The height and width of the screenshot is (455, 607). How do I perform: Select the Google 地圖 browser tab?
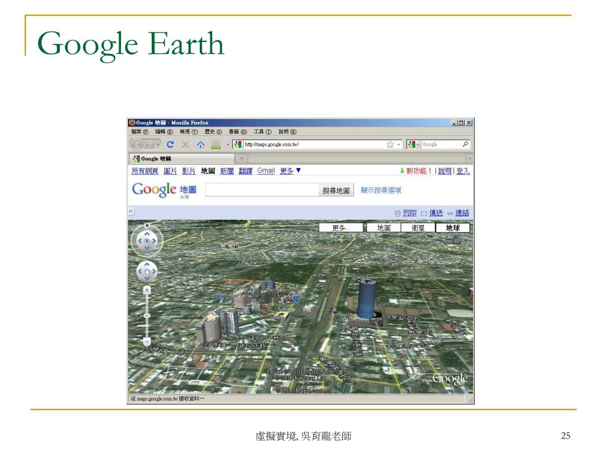181,159
